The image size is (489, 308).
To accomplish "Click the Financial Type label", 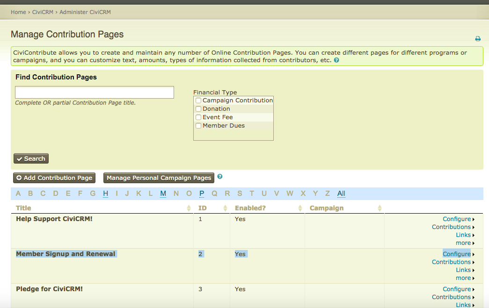I will pos(215,92).
